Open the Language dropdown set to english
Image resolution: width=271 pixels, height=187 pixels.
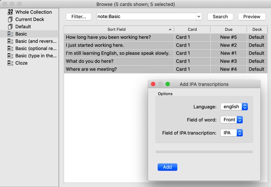pyautogui.click(x=234, y=107)
